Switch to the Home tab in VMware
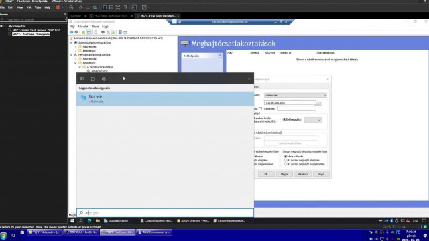 tap(78, 16)
